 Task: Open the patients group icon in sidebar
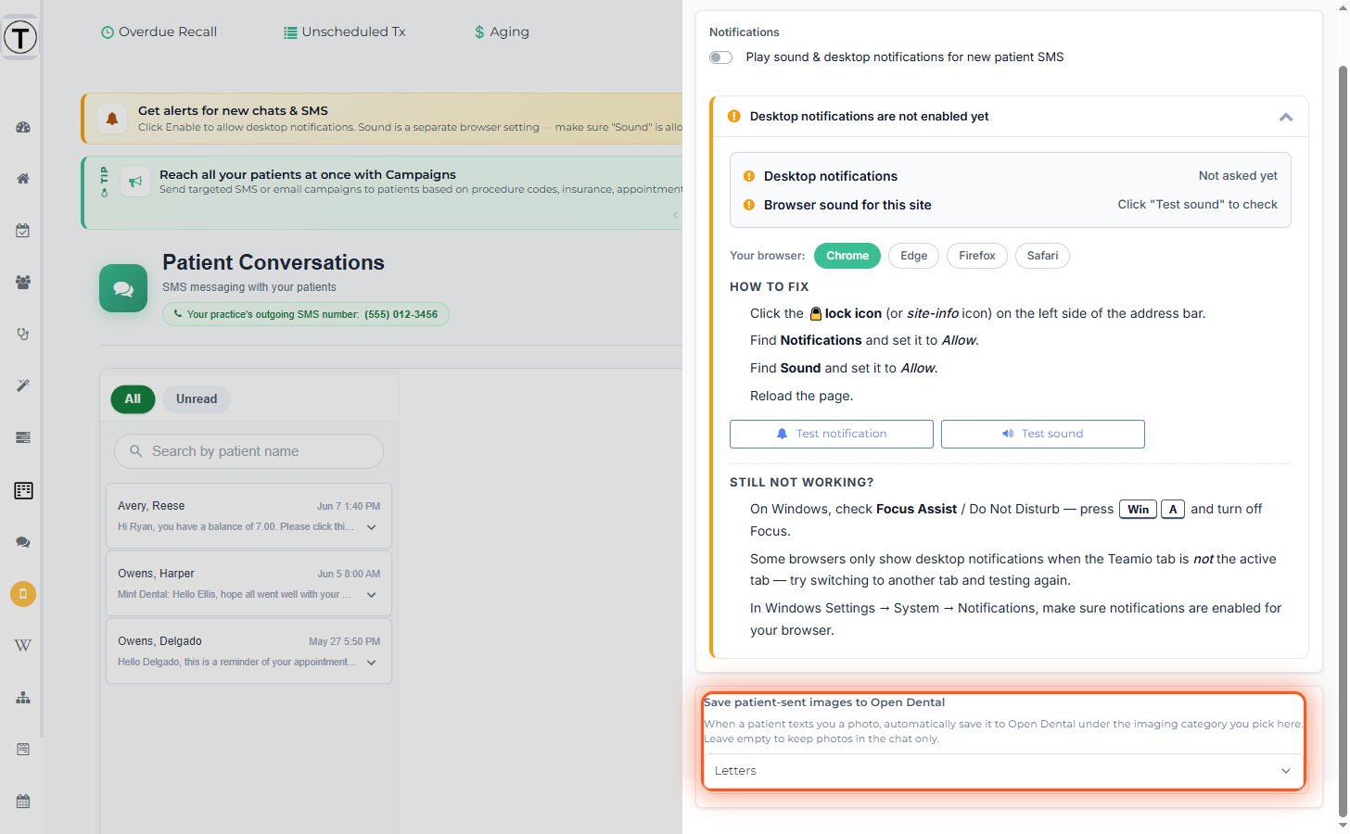(x=23, y=282)
